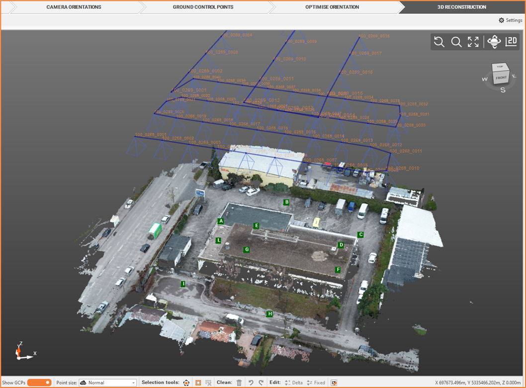Toggle the Fixed Z edit mode
526x388 pixels.
coord(315,383)
